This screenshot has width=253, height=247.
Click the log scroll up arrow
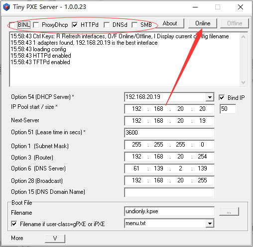[x=244, y=37]
